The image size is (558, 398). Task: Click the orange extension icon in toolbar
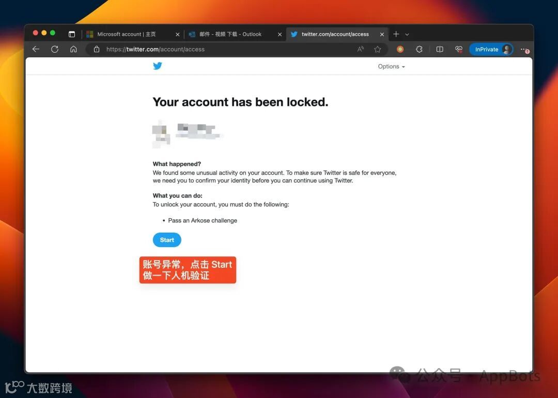coord(400,49)
